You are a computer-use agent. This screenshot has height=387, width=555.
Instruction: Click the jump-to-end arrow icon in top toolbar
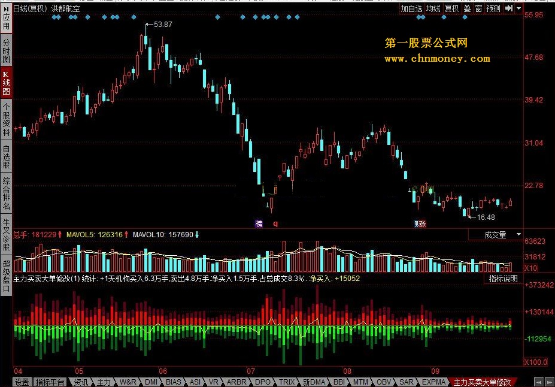[x=509, y=8]
